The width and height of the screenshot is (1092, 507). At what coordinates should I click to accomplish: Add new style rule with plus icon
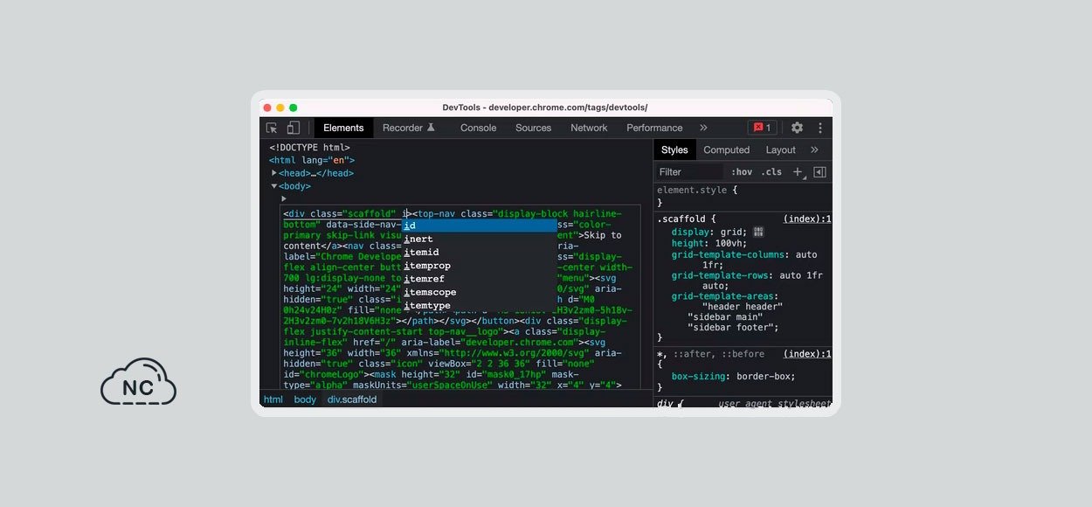pos(797,172)
